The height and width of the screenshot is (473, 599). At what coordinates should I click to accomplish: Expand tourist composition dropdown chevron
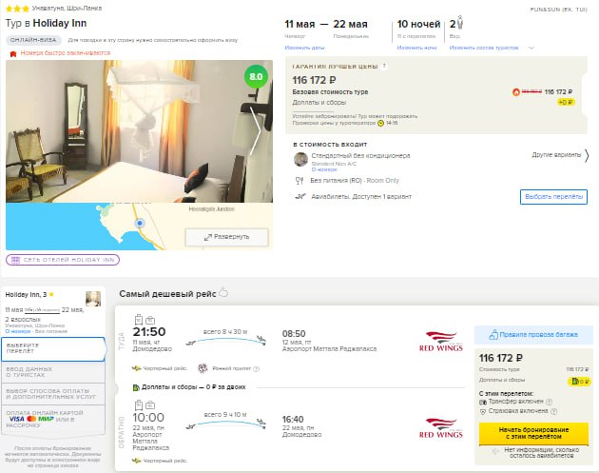[x=531, y=48]
